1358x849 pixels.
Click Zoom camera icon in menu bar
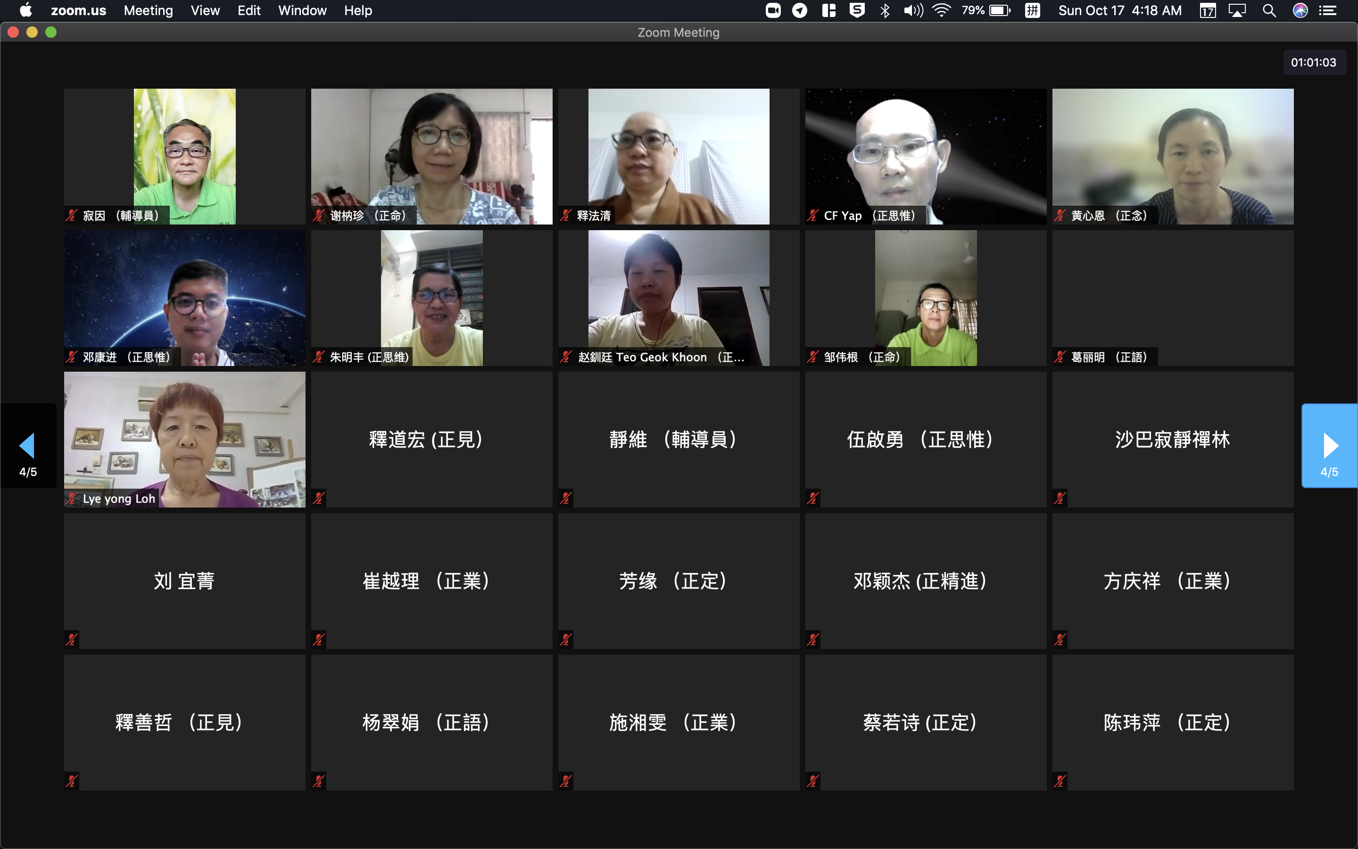773,11
